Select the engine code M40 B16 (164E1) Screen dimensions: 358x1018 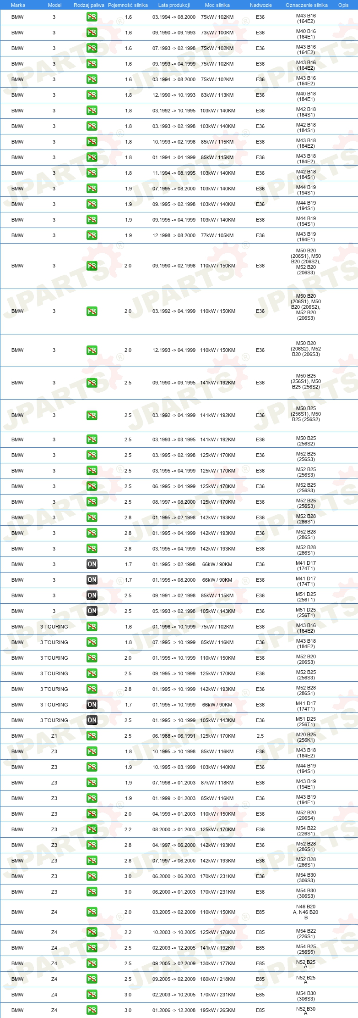click(x=306, y=34)
